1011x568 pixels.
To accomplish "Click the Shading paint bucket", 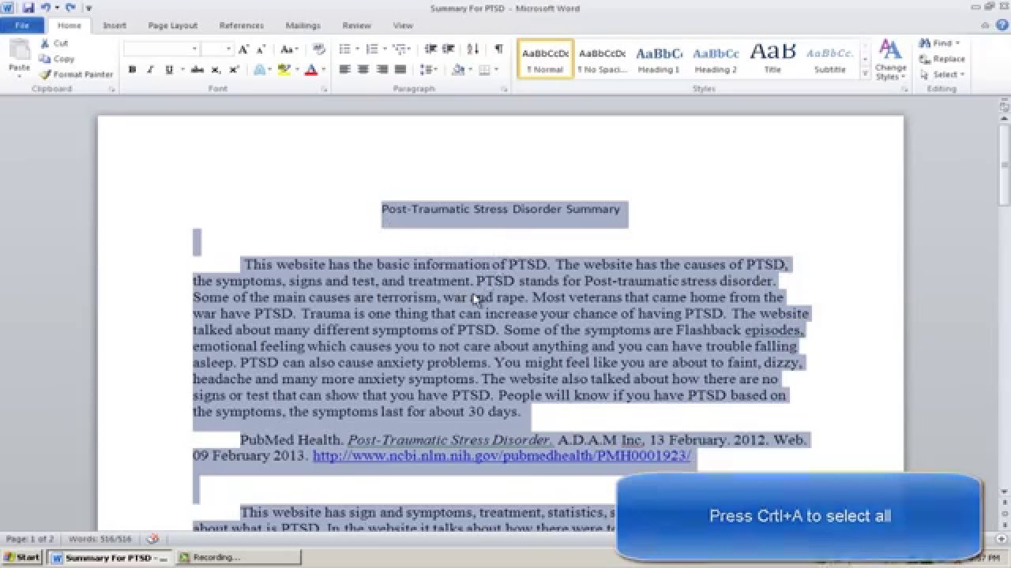I will pos(458,70).
